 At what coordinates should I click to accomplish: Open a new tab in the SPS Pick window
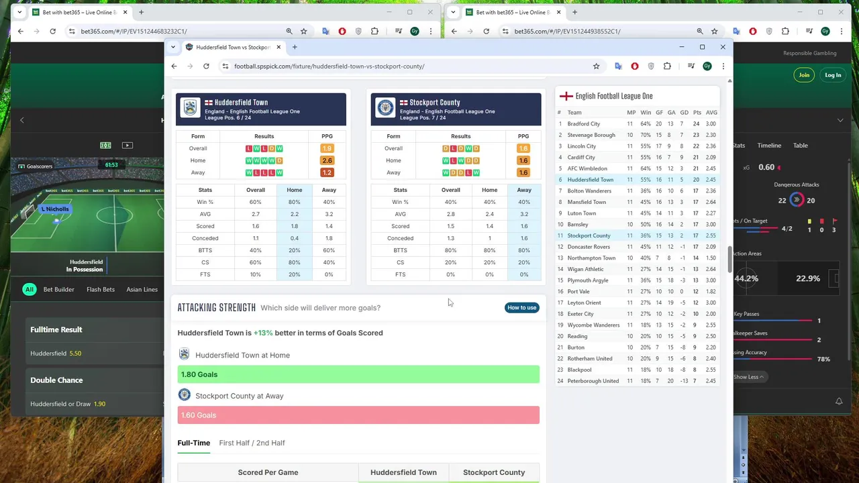pos(295,47)
